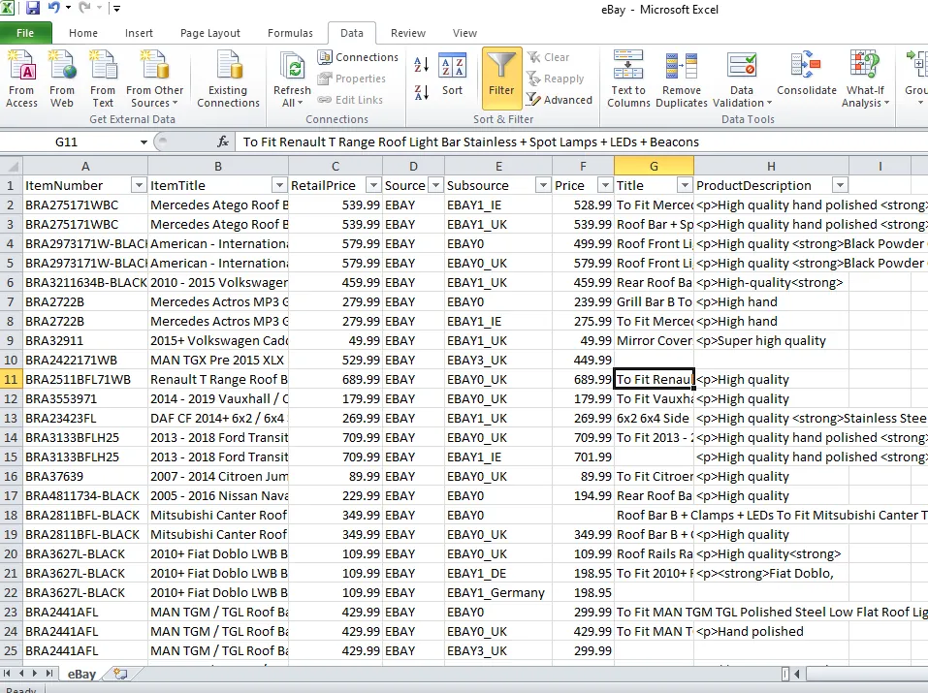Image resolution: width=928 pixels, height=693 pixels.
Task: Click the Existing Connections icon
Action: pos(228,79)
